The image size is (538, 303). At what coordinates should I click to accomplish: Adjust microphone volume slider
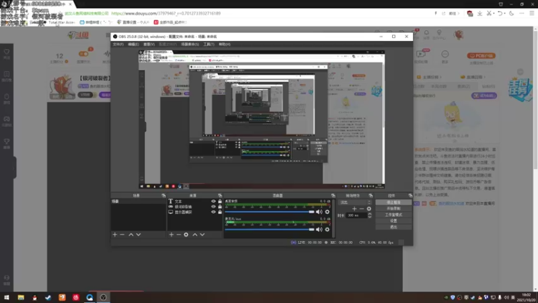(270, 230)
